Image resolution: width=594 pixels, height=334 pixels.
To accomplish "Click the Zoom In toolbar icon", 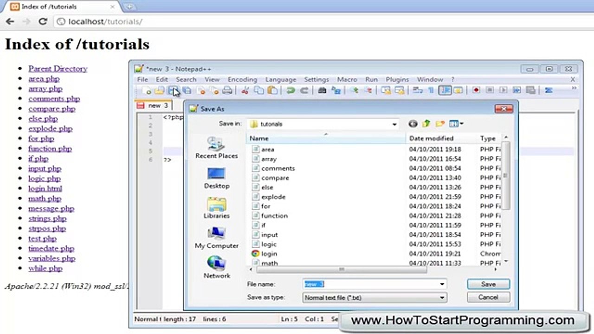I will tap(355, 90).
